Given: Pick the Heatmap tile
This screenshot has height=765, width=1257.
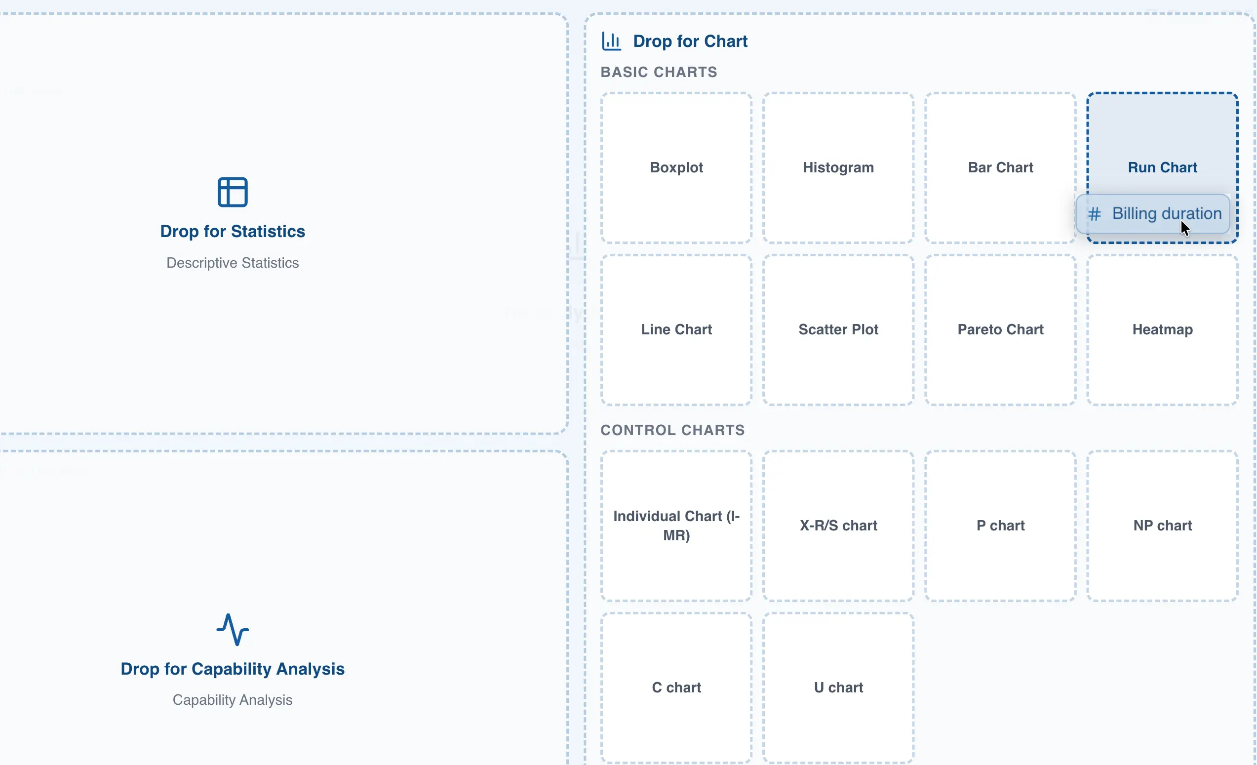Looking at the screenshot, I should coord(1162,330).
